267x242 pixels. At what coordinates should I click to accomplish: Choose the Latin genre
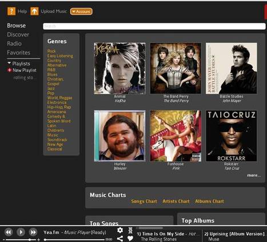pyautogui.click(x=51, y=126)
